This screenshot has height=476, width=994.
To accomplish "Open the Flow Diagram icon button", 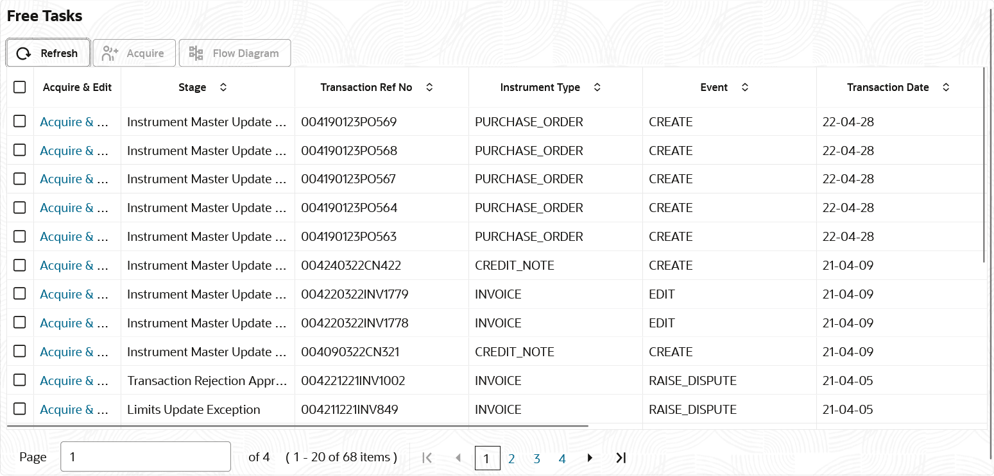I will pos(196,54).
